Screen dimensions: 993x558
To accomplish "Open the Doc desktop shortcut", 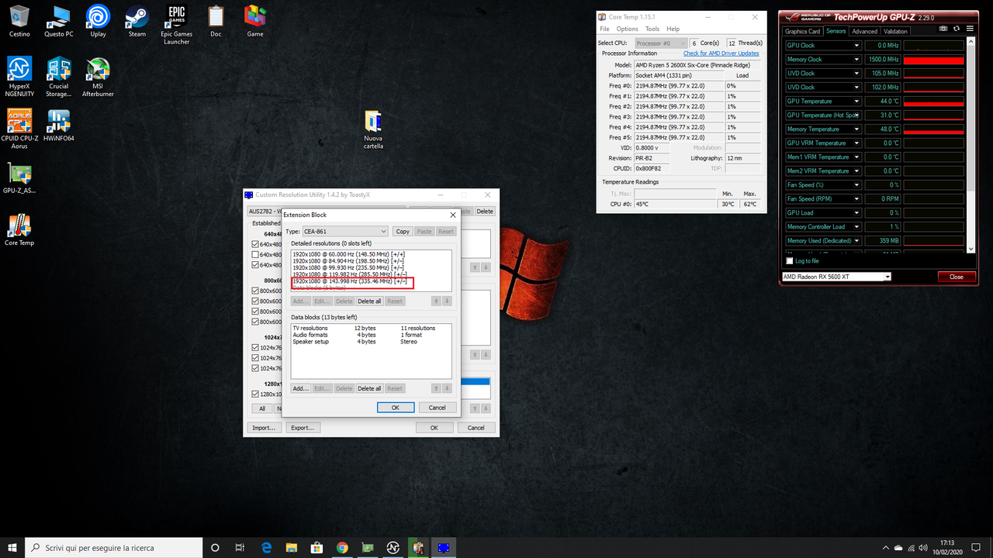I will [x=216, y=21].
